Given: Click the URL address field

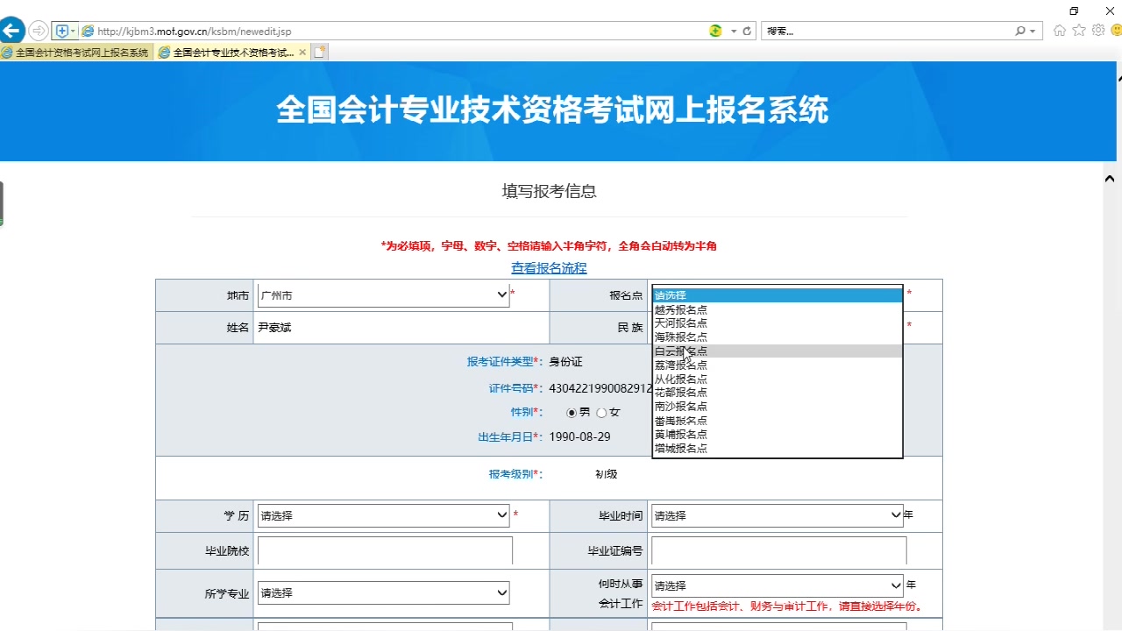Looking at the screenshot, I should 394,31.
